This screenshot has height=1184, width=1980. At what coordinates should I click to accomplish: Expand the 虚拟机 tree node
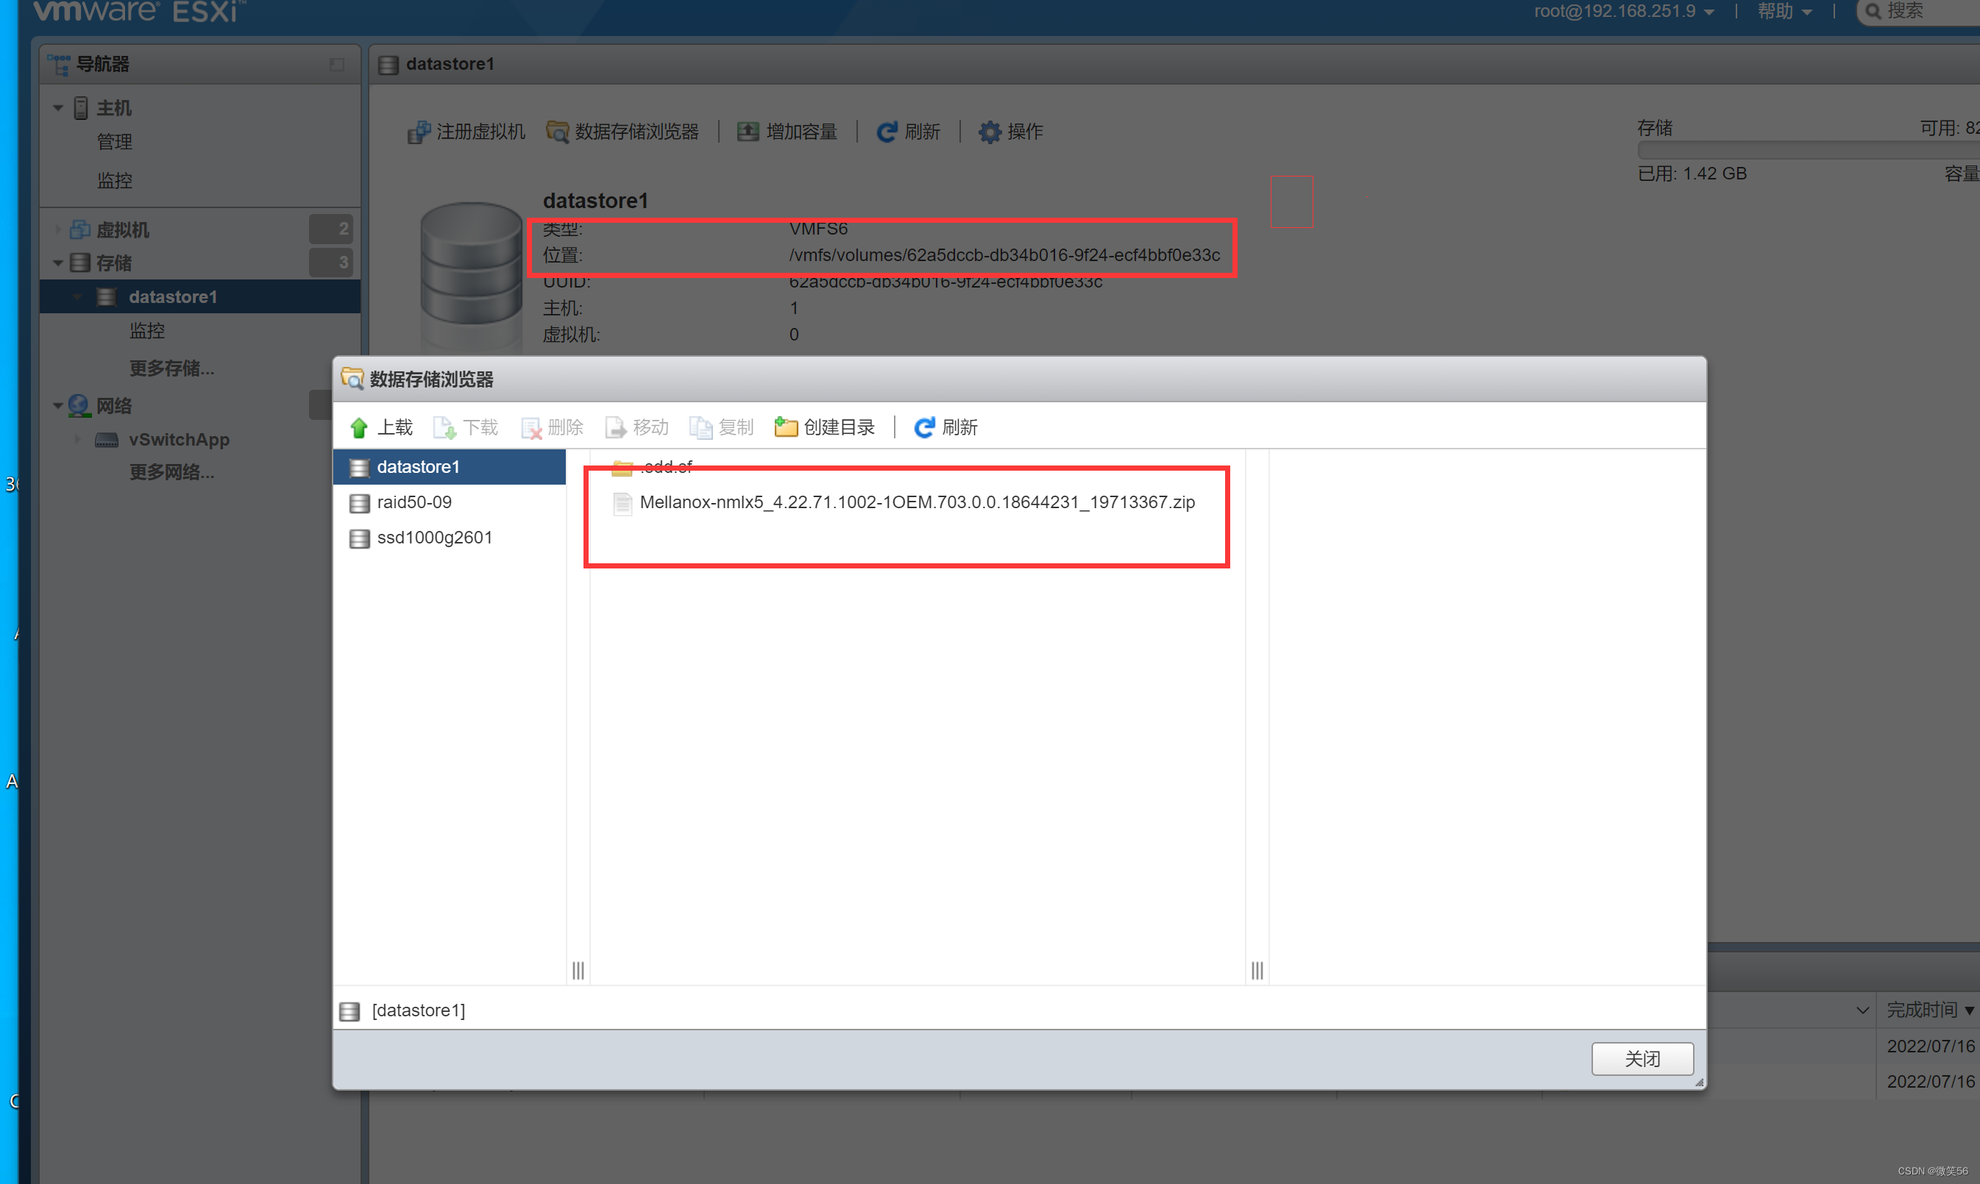(57, 229)
